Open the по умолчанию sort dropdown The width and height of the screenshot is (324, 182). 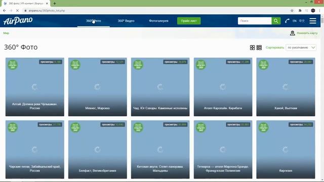(301, 48)
